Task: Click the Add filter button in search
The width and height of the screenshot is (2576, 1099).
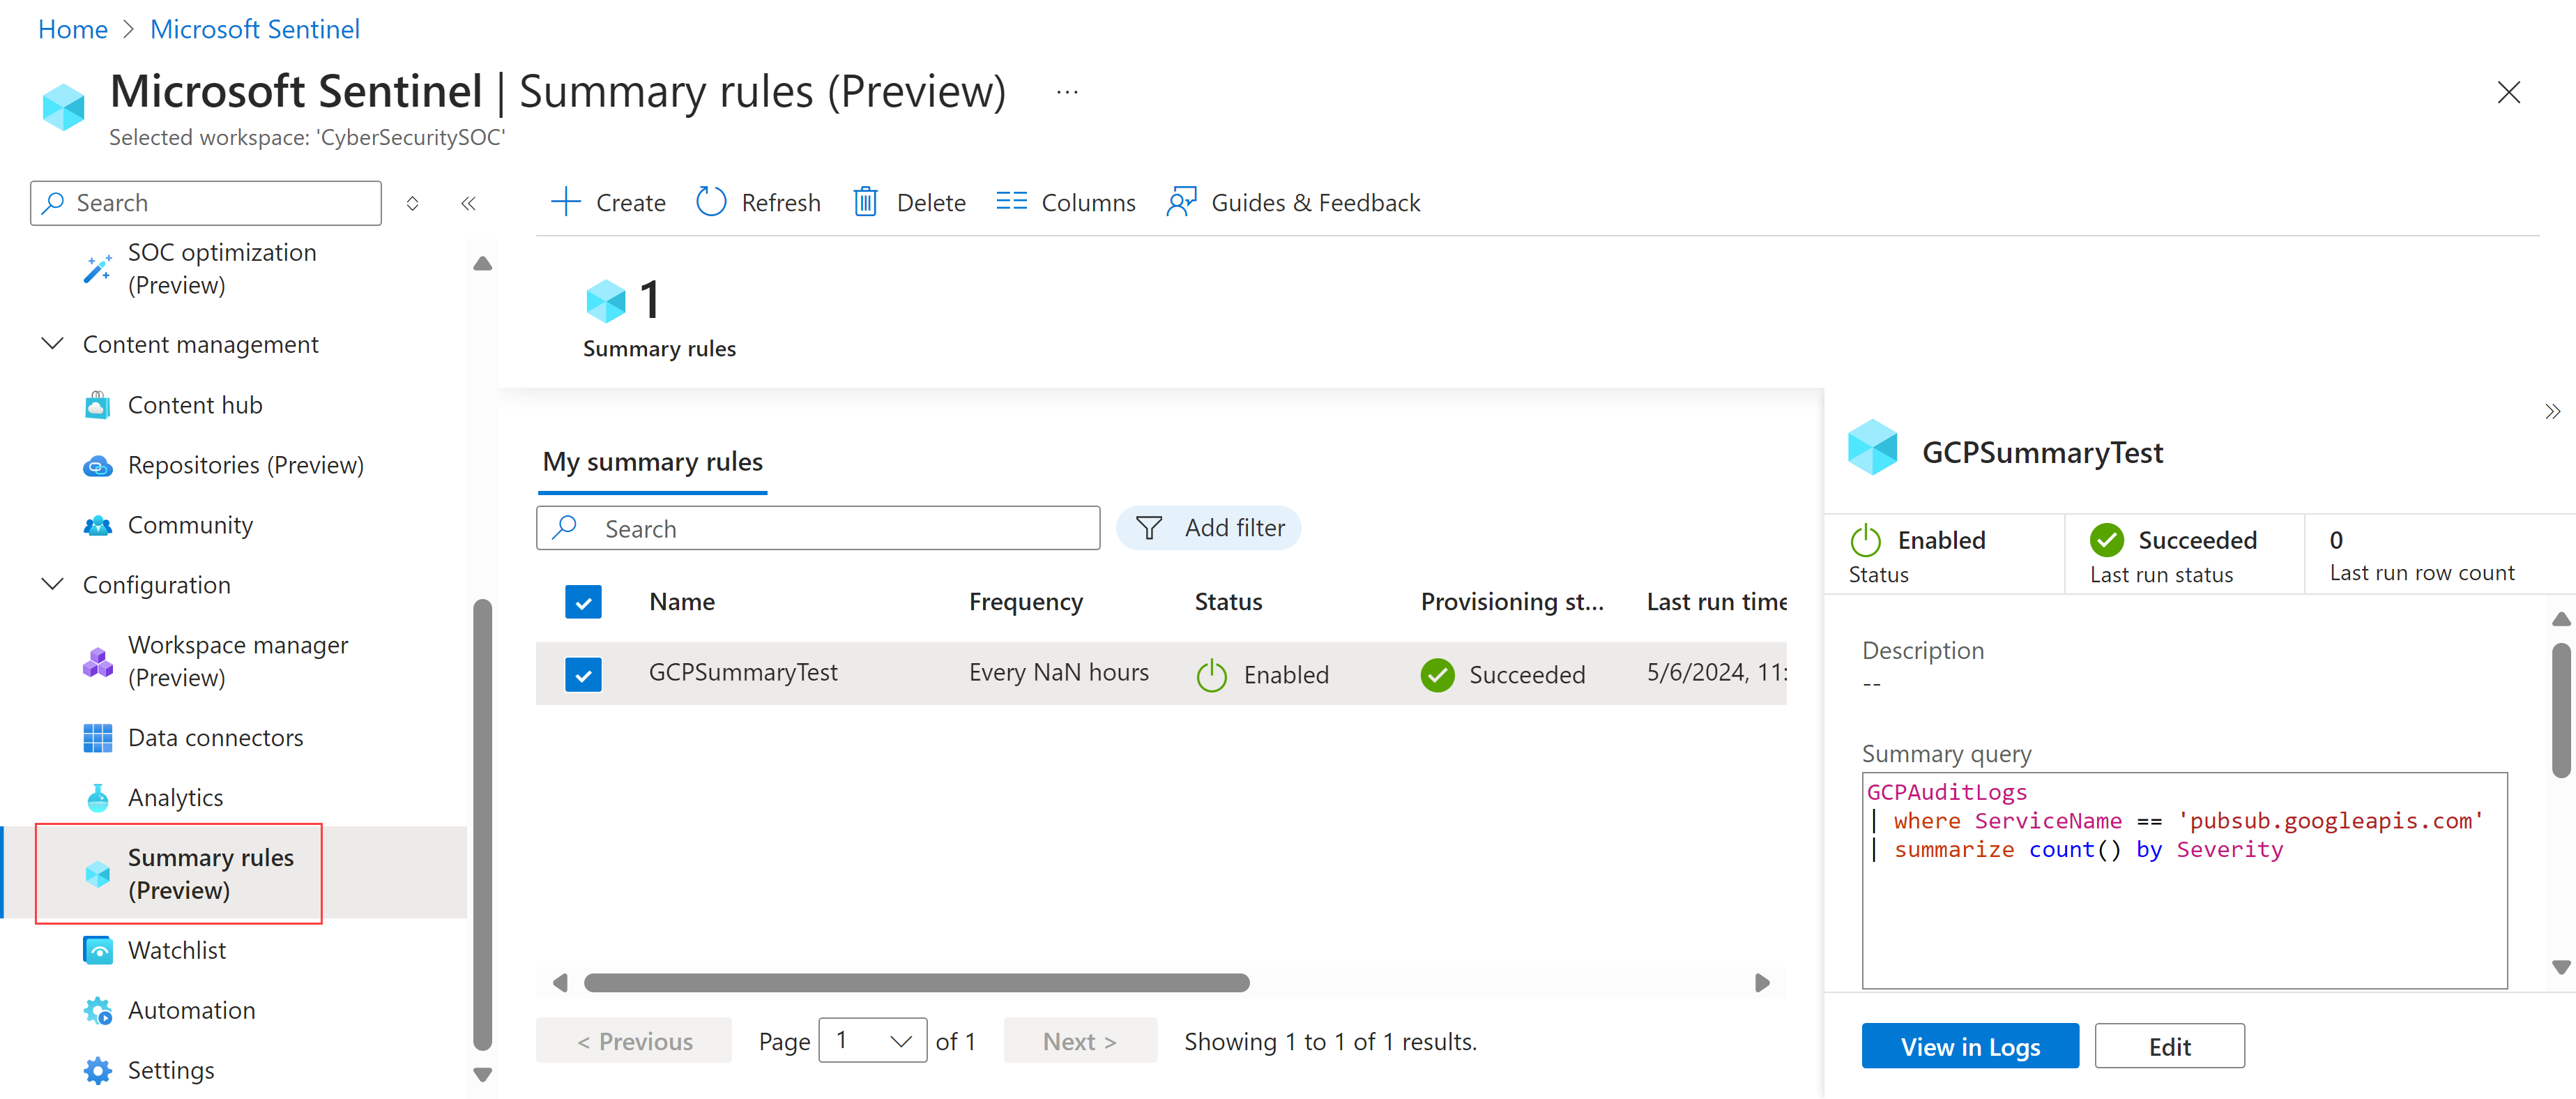Action: coord(1217,527)
